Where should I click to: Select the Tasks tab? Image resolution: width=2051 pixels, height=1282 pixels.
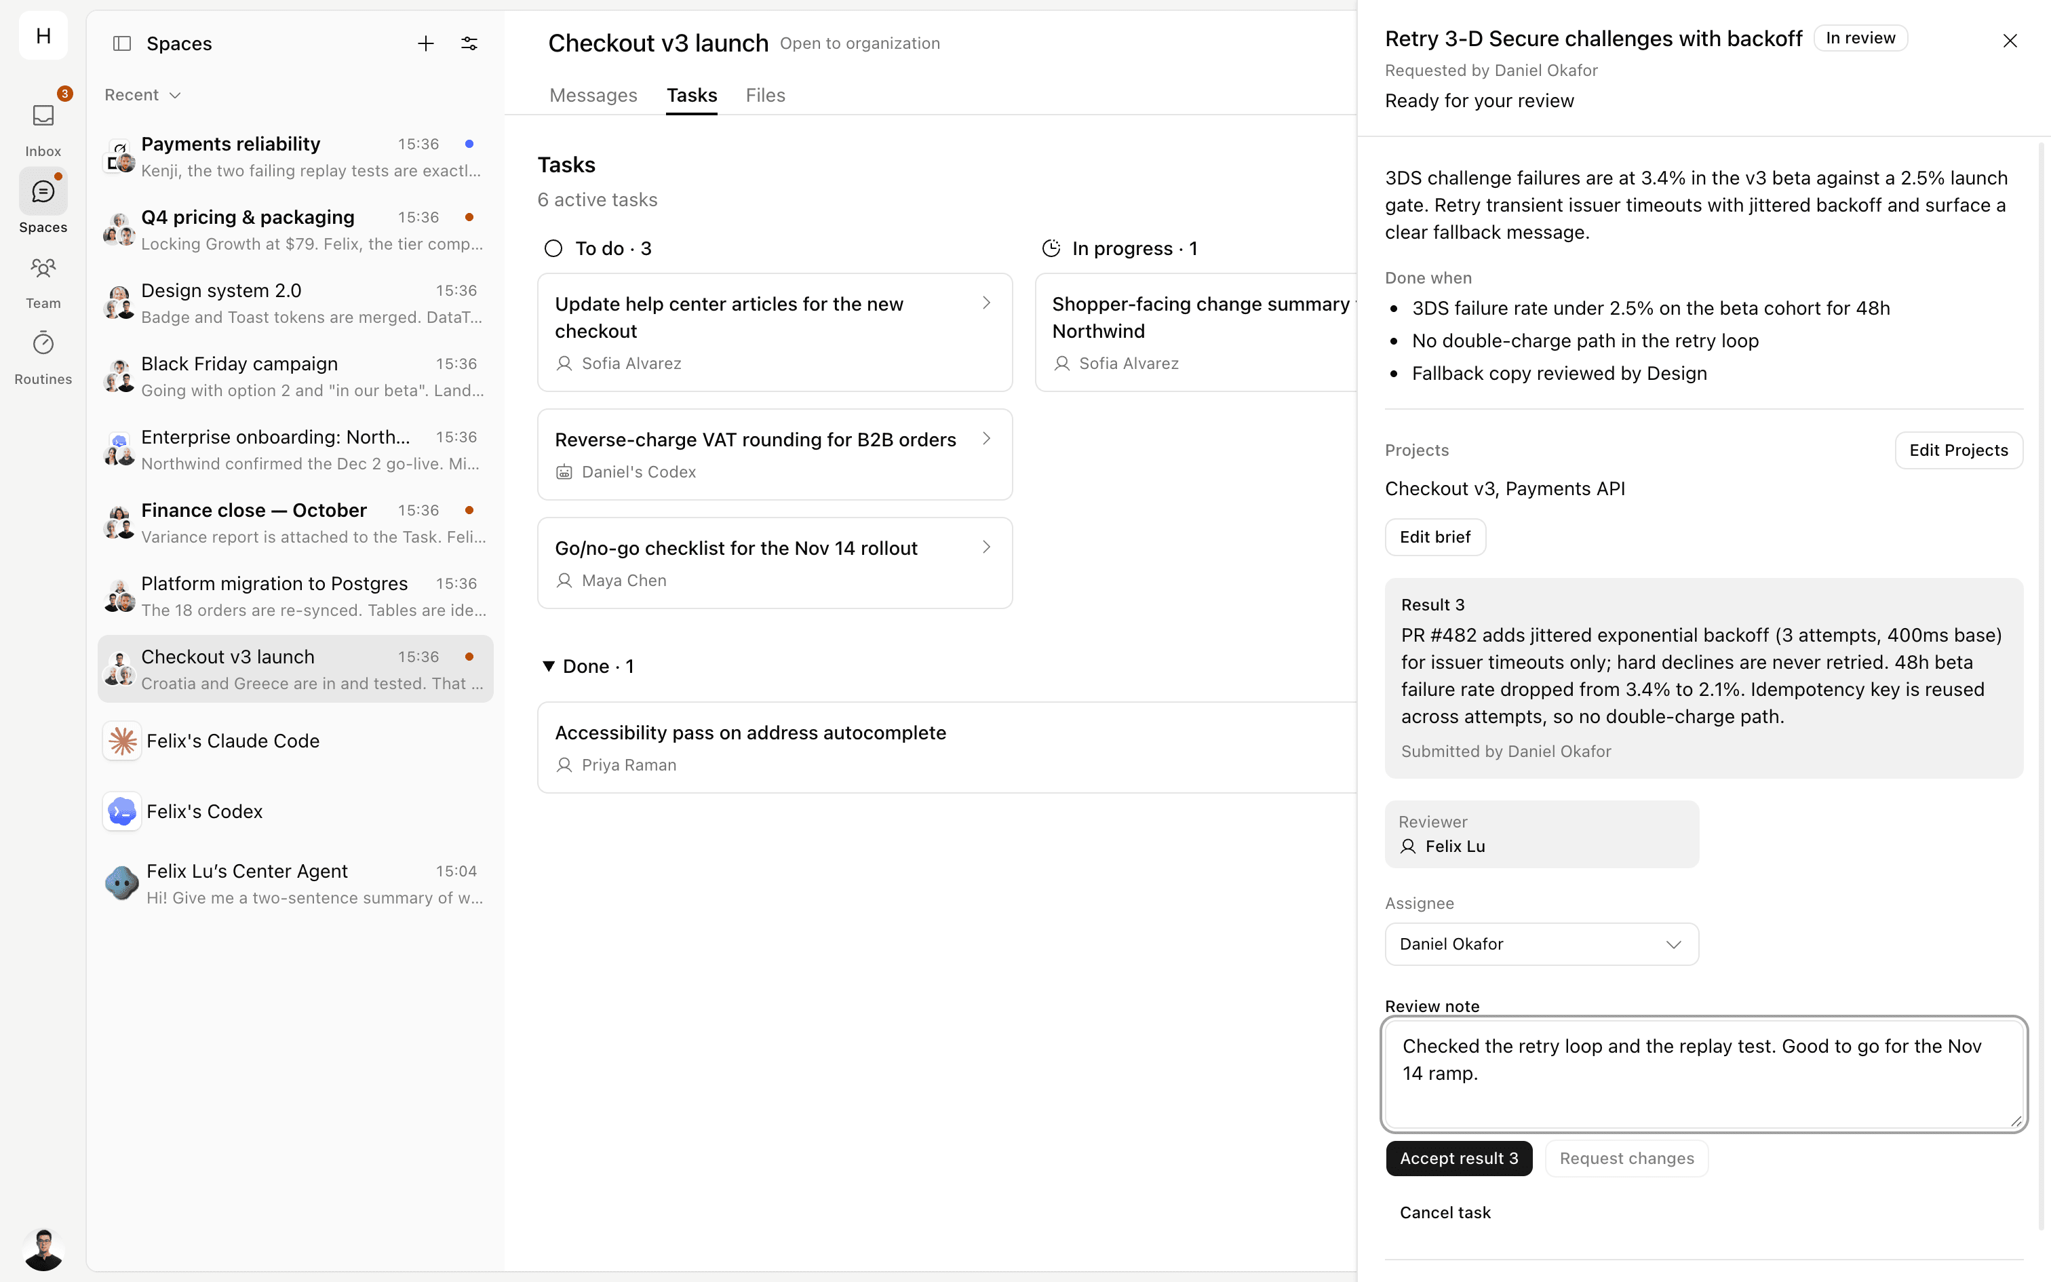coord(692,95)
